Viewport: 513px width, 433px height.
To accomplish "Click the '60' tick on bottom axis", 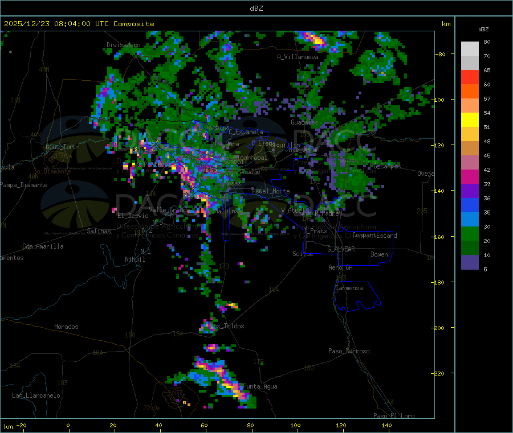I will pos(204,425).
